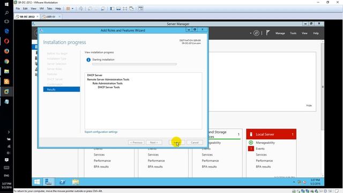Expand the power options dropdown arrow
This screenshot has width=343, height=193.
(73, 9)
